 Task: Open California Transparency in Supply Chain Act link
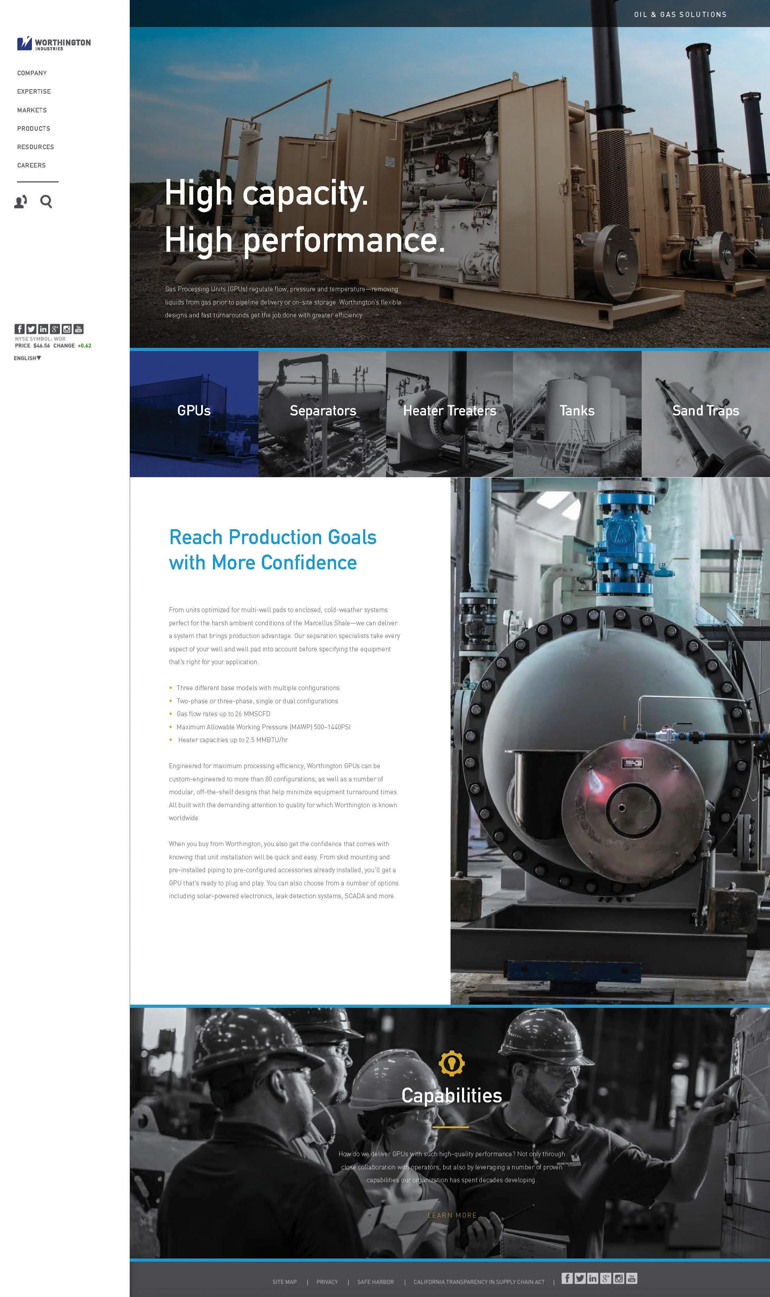[479, 1282]
